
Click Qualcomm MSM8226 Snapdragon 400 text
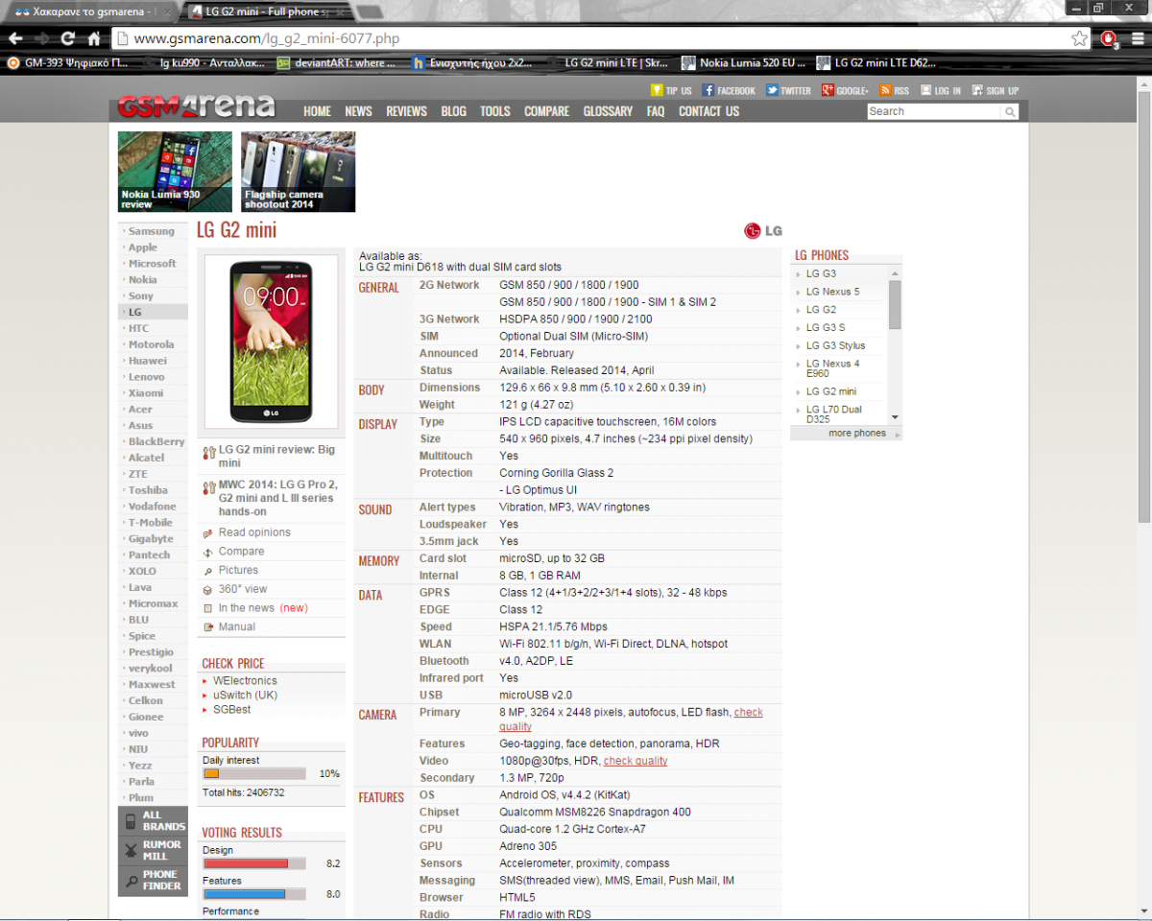(595, 813)
